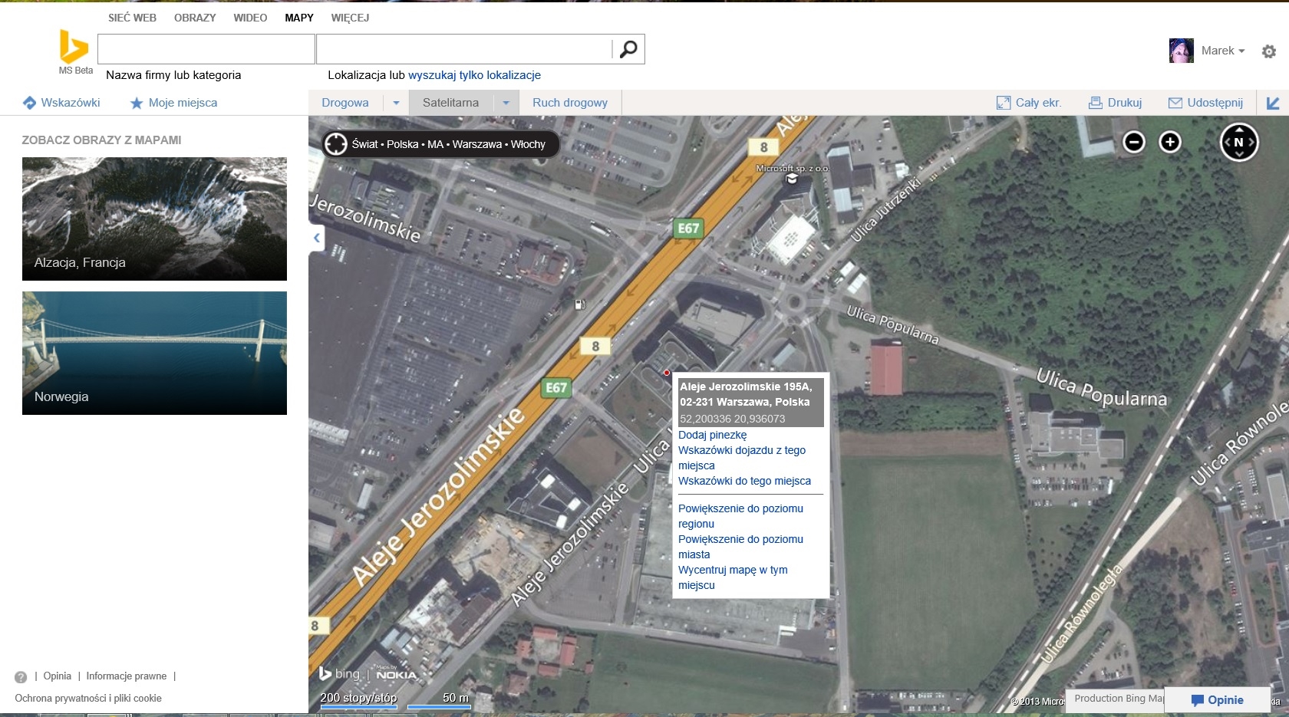Select Dodaj pinezkę from context menu
The height and width of the screenshot is (717, 1289).
712,435
